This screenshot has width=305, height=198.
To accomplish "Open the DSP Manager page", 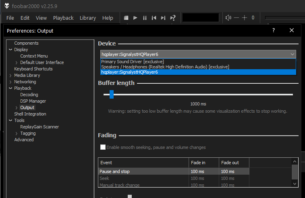I will (33, 101).
